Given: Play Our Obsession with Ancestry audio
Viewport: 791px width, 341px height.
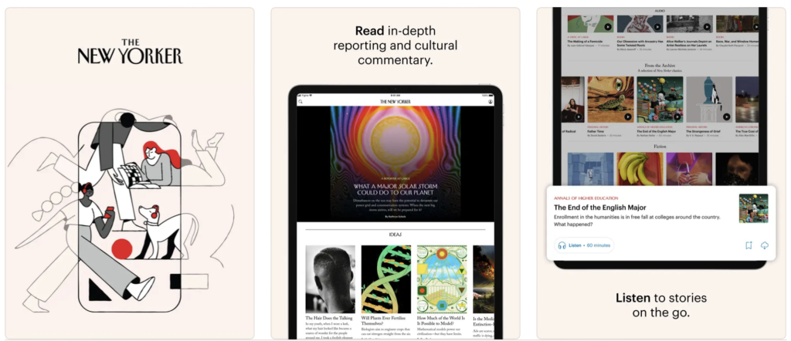Looking at the screenshot, I should point(657,27).
